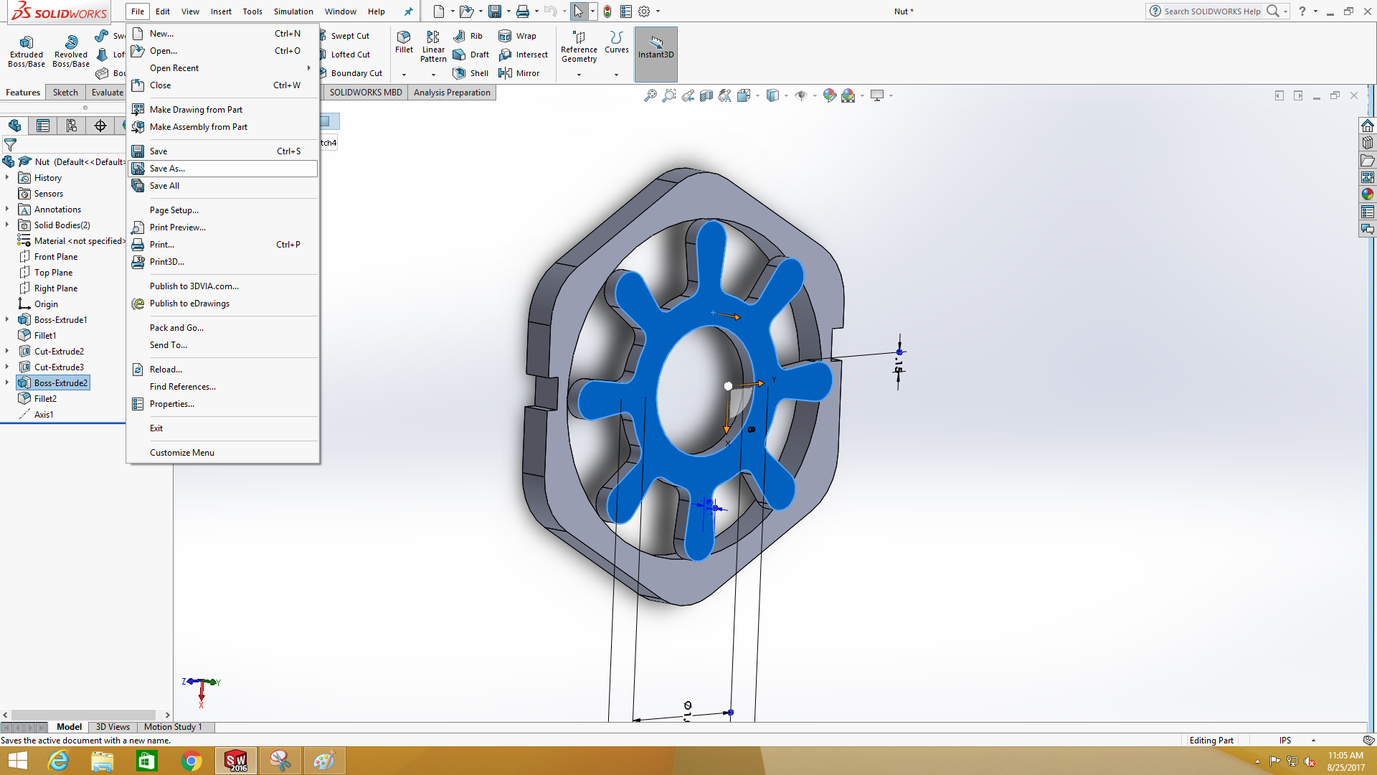The height and width of the screenshot is (775, 1377).
Task: Click the Extruded Boss/Base tool
Action: click(27, 51)
